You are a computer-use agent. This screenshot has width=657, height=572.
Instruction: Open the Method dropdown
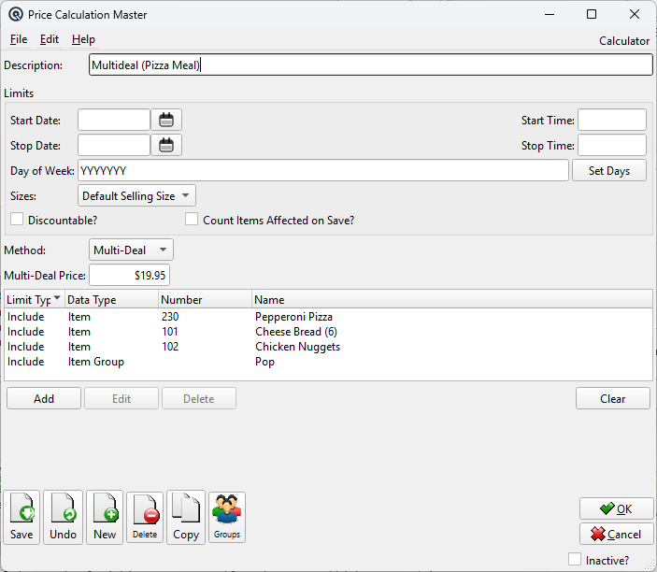pos(131,250)
